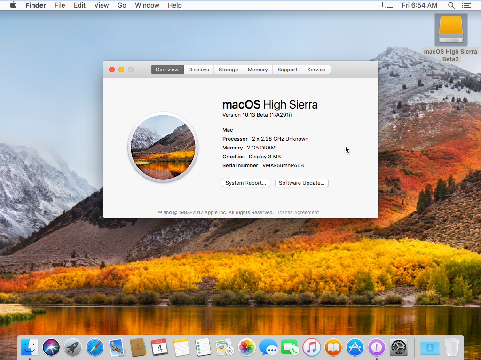Switch to the Storage tab
Screen dimensions: 481x360
[x=228, y=69]
